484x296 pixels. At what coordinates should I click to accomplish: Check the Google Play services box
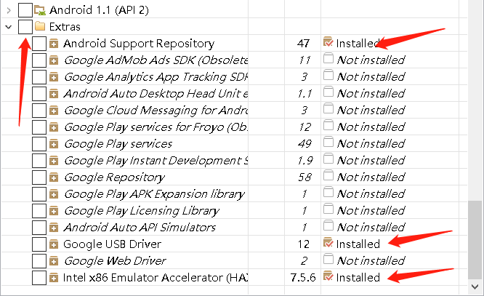tap(39, 144)
